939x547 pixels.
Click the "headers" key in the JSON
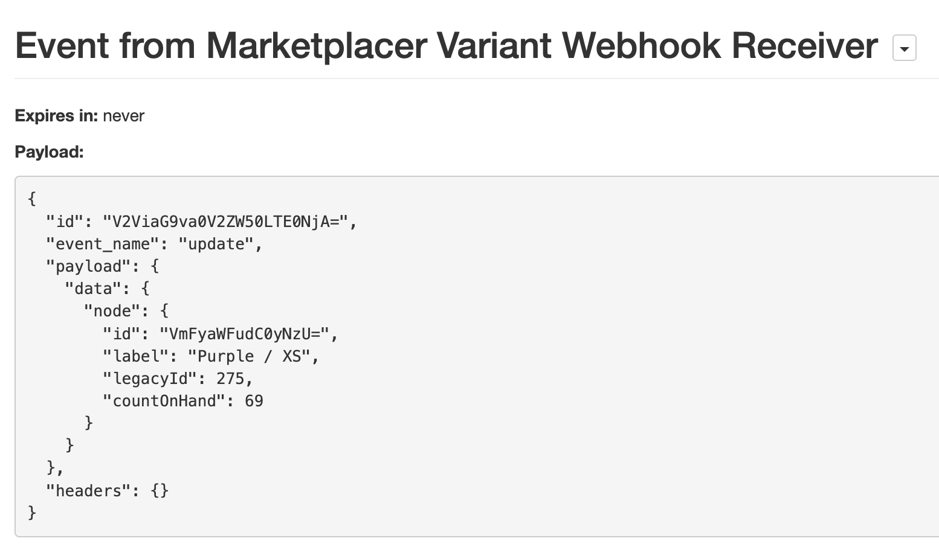coord(88,491)
